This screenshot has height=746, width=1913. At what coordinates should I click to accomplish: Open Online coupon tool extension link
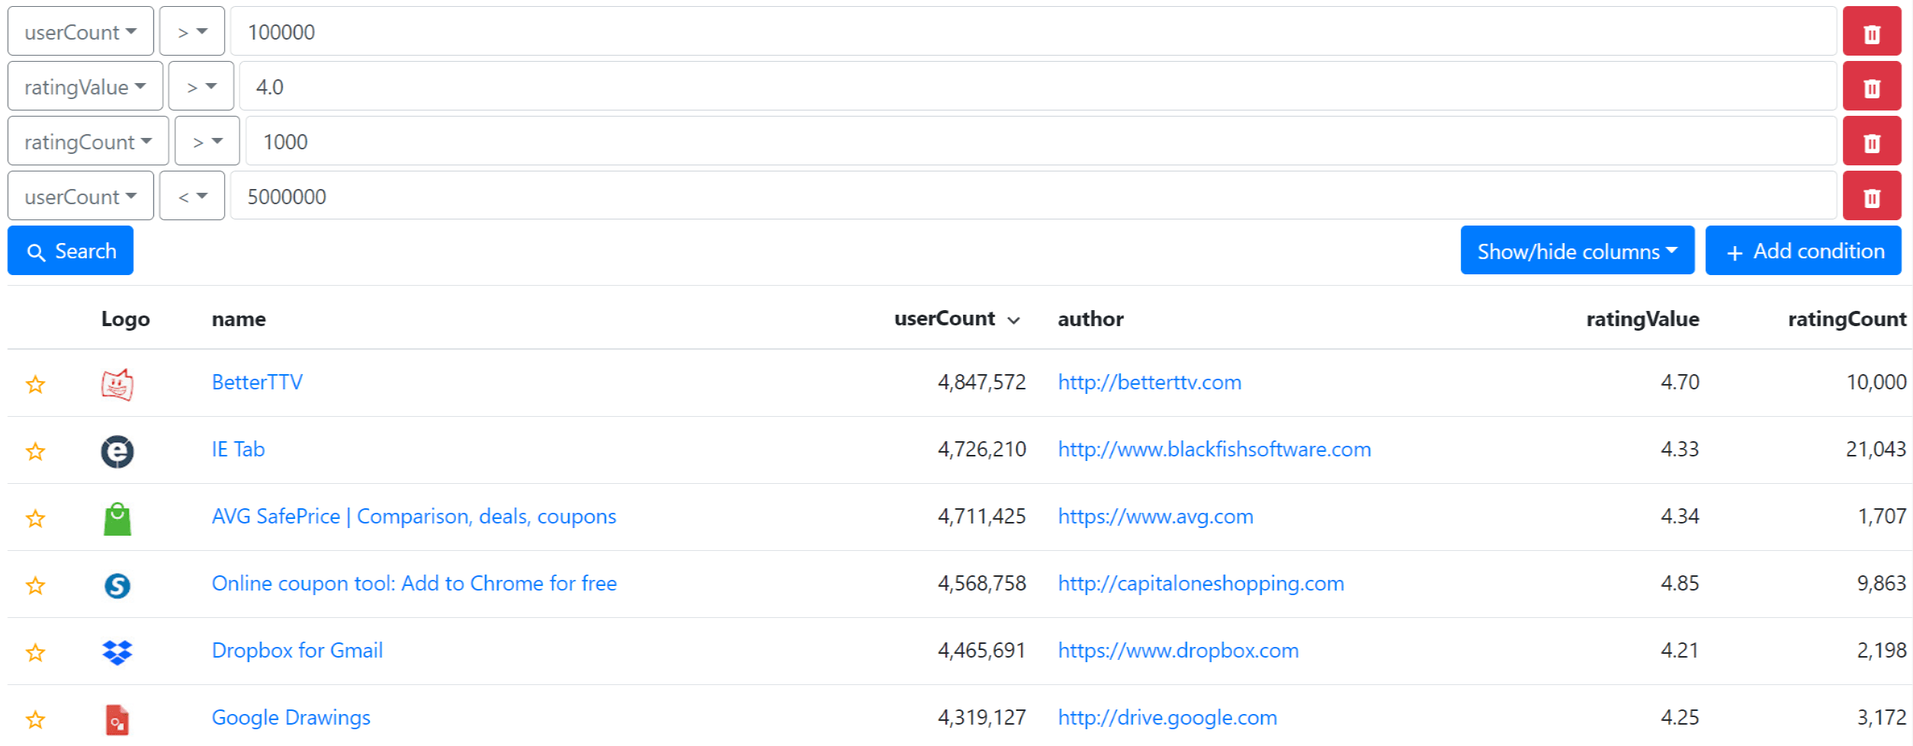414,583
